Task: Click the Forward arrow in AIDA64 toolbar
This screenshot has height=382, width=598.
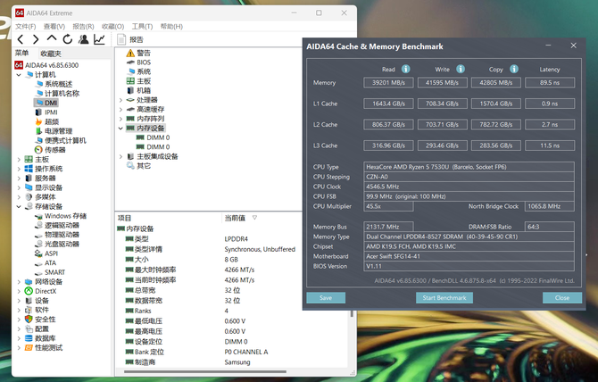Action: 36,39
